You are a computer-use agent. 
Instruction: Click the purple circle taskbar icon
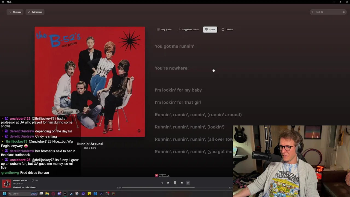pyautogui.click(x=83, y=194)
